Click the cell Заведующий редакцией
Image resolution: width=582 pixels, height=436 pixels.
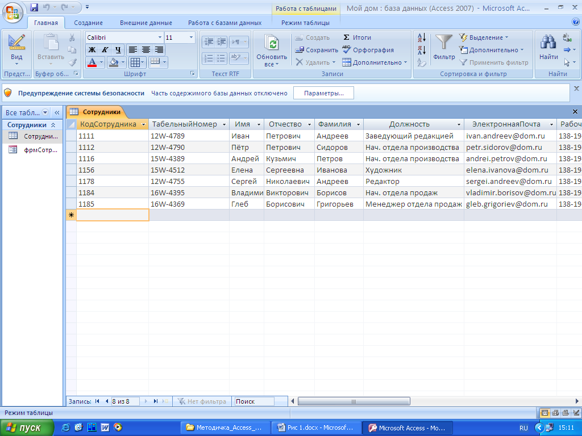pos(414,136)
